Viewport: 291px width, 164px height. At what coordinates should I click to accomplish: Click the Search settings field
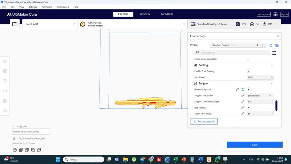(231, 52)
